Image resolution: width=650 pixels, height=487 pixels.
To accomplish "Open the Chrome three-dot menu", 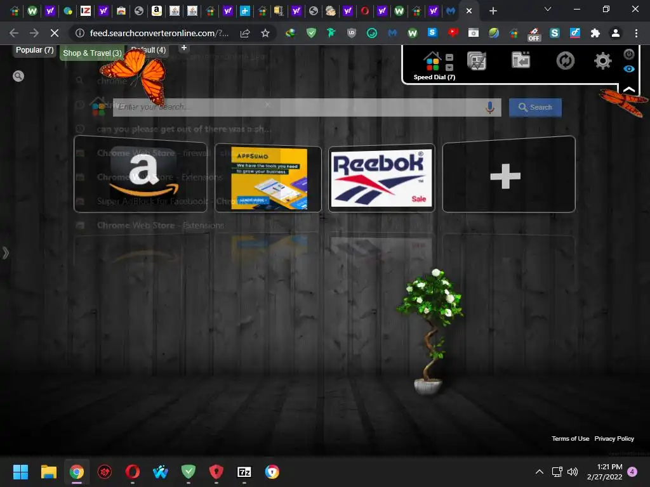I will pos(636,33).
